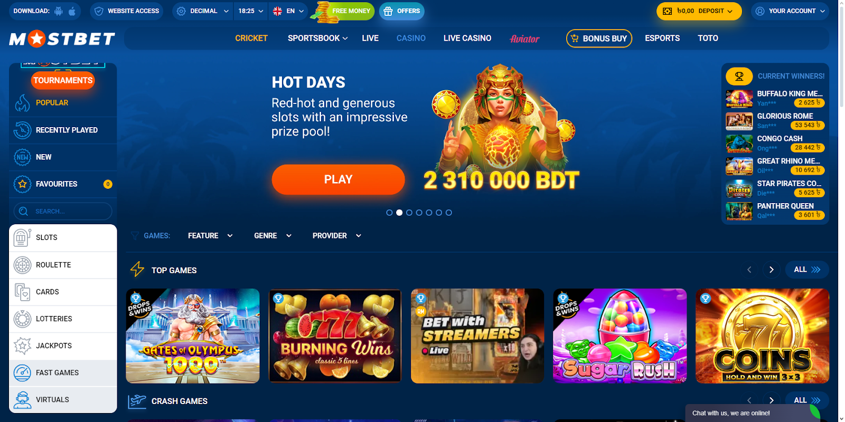Image resolution: width=845 pixels, height=422 pixels.
Task: Show all Top Games
Action: pyautogui.click(x=807, y=270)
